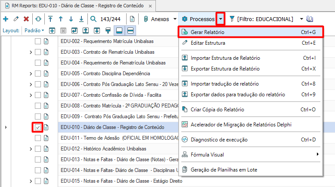The image size is (335, 187).
Task: Click the pencil edit icon in toolbar
Action: coord(16,19)
